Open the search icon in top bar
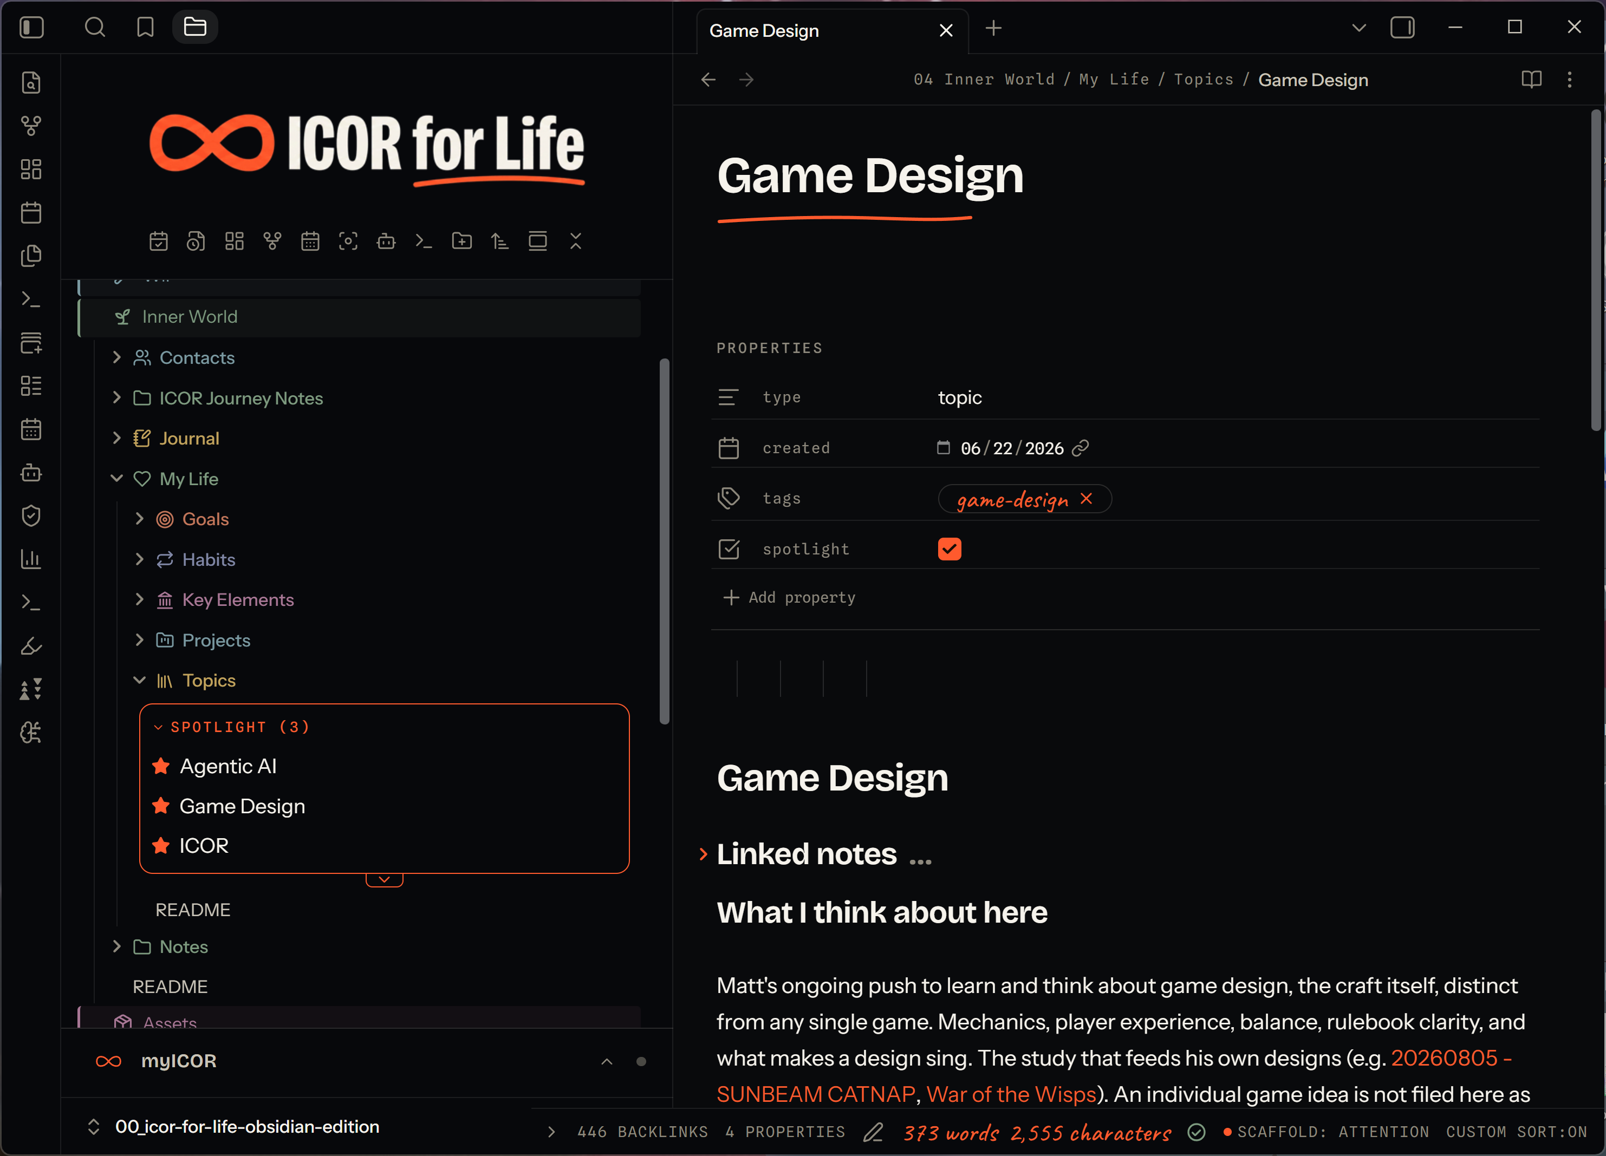Viewport: 1606px width, 1156px height. point(94,28)
